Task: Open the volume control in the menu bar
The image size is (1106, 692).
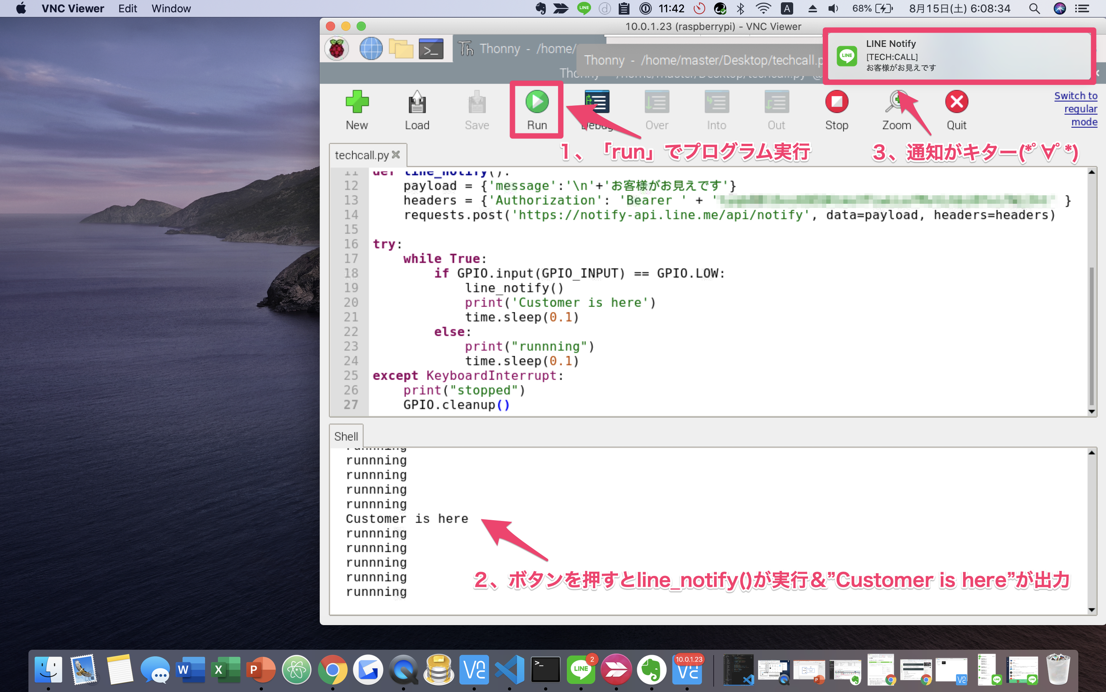Action: [833, 8]
